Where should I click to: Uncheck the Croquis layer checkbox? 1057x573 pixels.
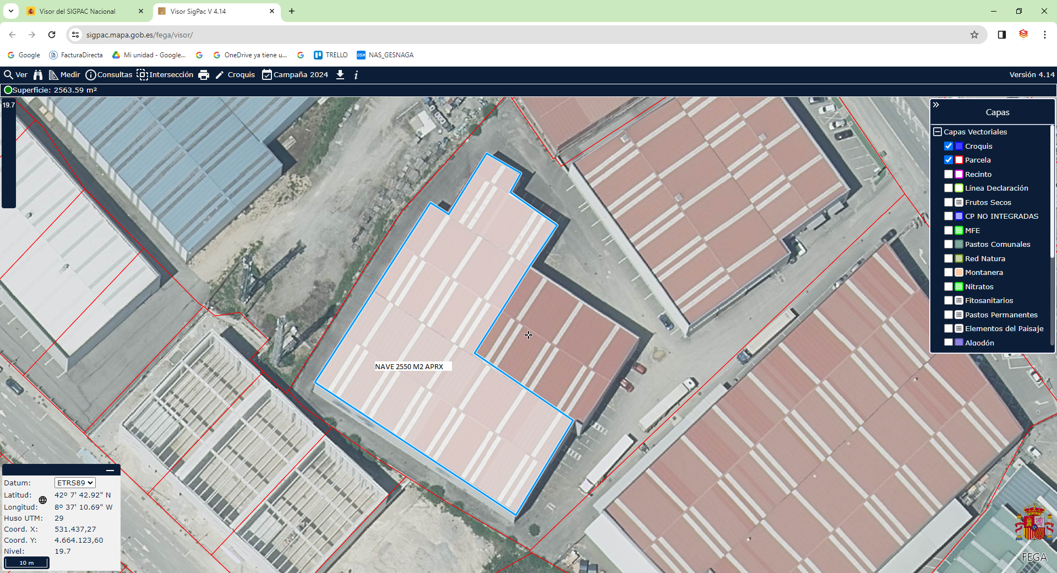pyautogui.click(x=949, y=146)
